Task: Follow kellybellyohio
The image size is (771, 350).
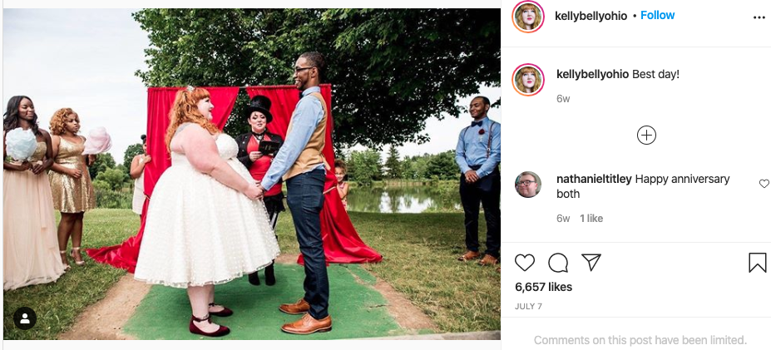Action: coord(657,15)
